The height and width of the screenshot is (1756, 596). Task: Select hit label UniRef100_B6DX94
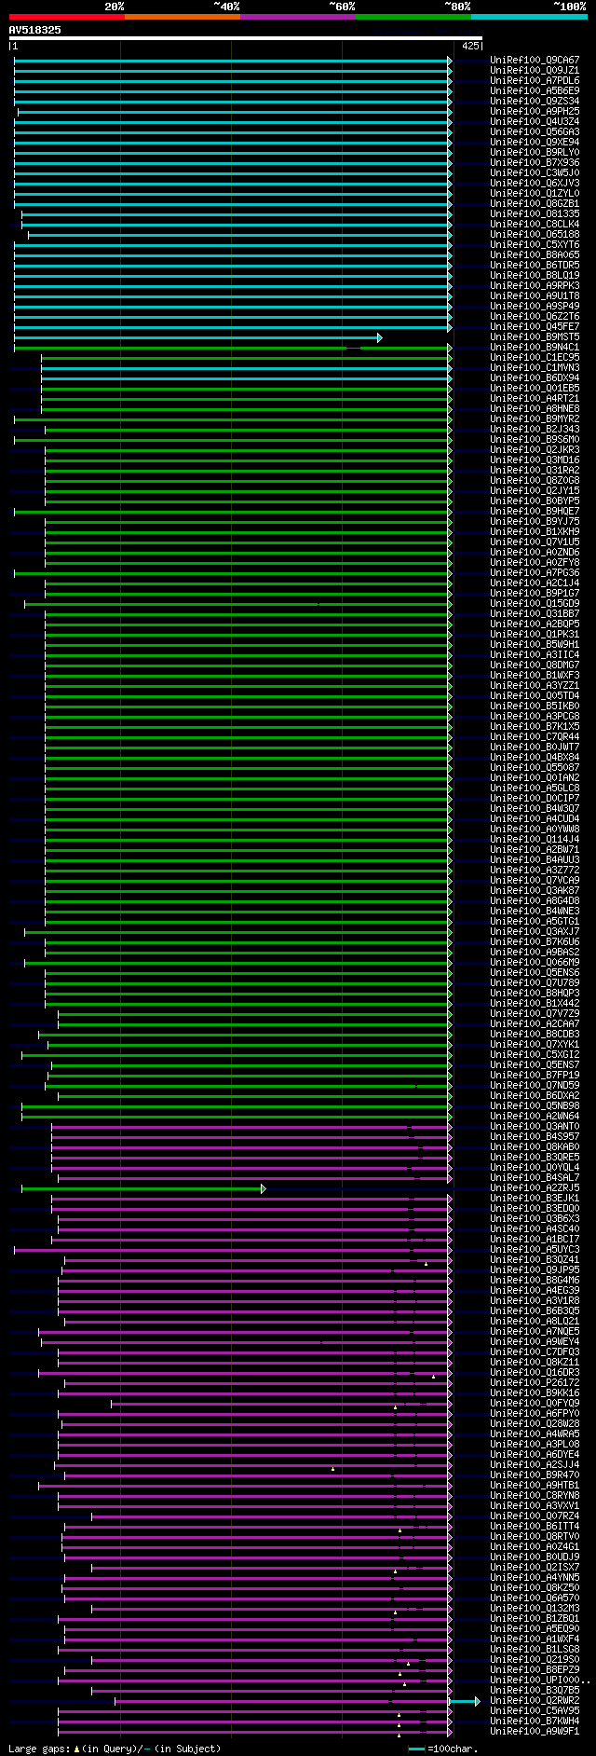tap(535, 378)
